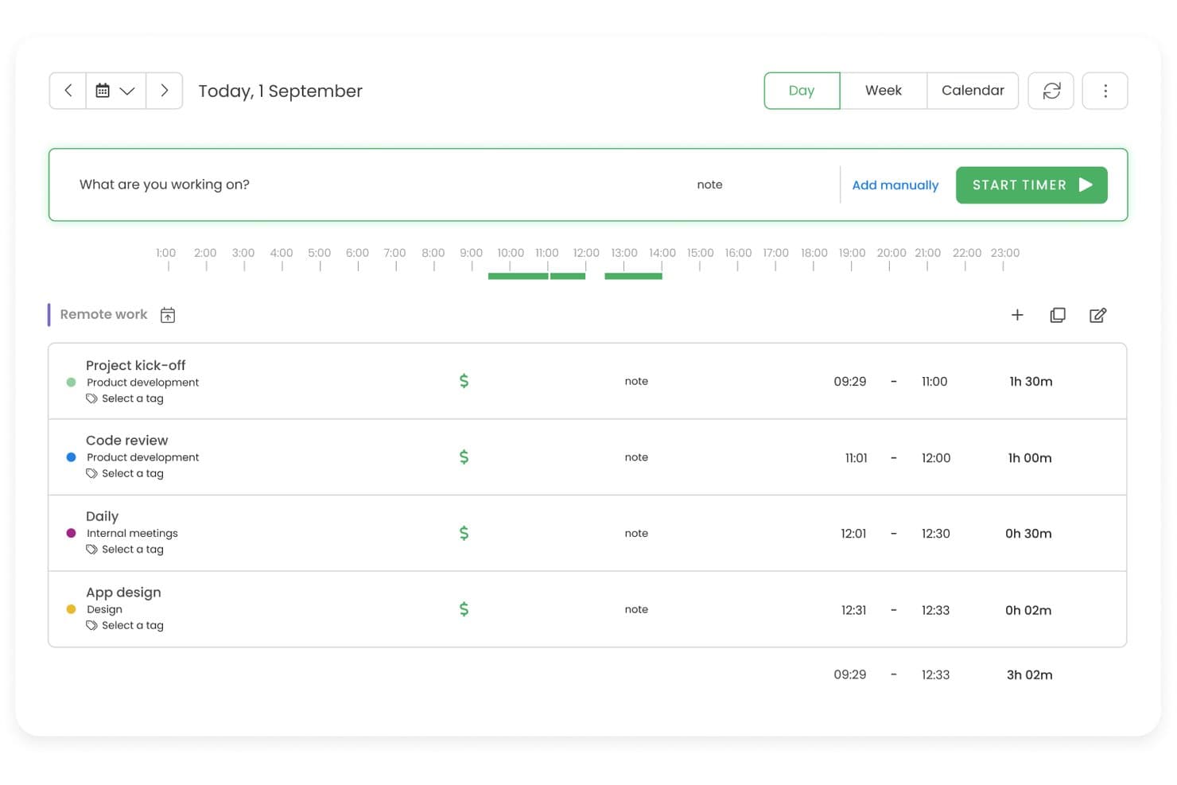Open the calendar date picker dropdown
This screenshot has width=1177, height=785.
coord(115,91)
